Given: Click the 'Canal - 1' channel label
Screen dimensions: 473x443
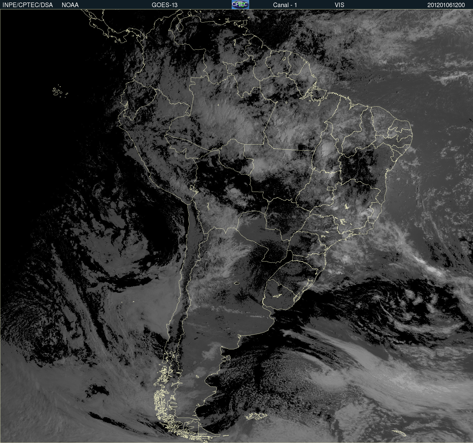Looking at the screenshot, I should point(285,5).
